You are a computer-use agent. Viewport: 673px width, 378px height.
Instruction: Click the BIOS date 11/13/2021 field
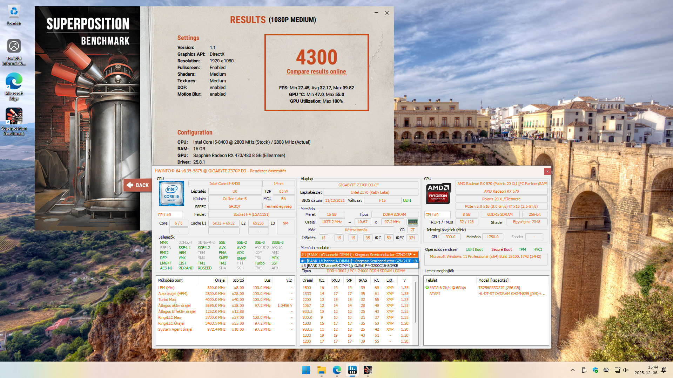point(335,200)
